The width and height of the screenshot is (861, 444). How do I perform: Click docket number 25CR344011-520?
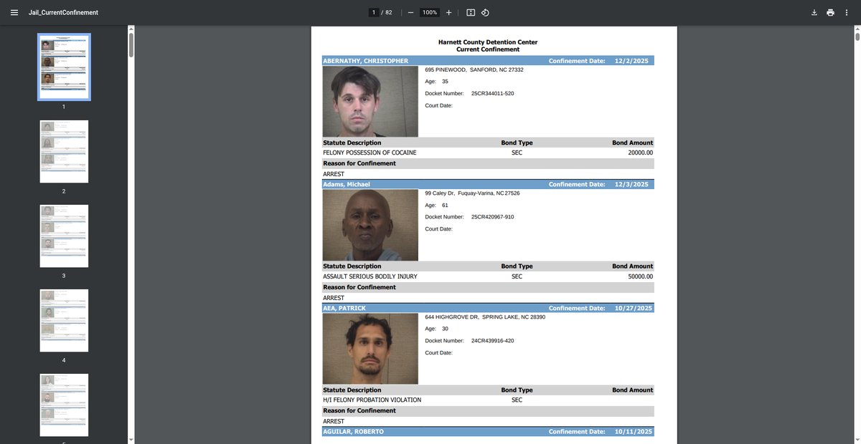click(x=492, y=93)
